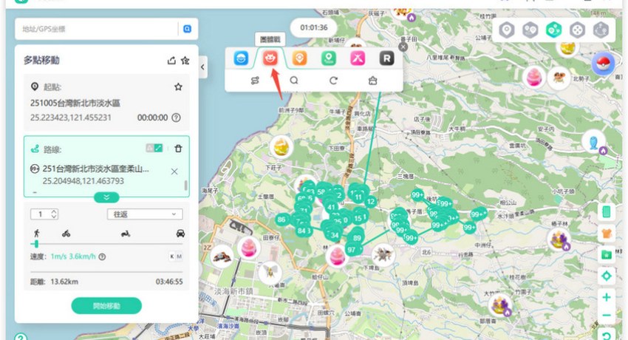Select scooter speed icon
The height and width of the screenshot is (340, 628).
pos(126,234)
